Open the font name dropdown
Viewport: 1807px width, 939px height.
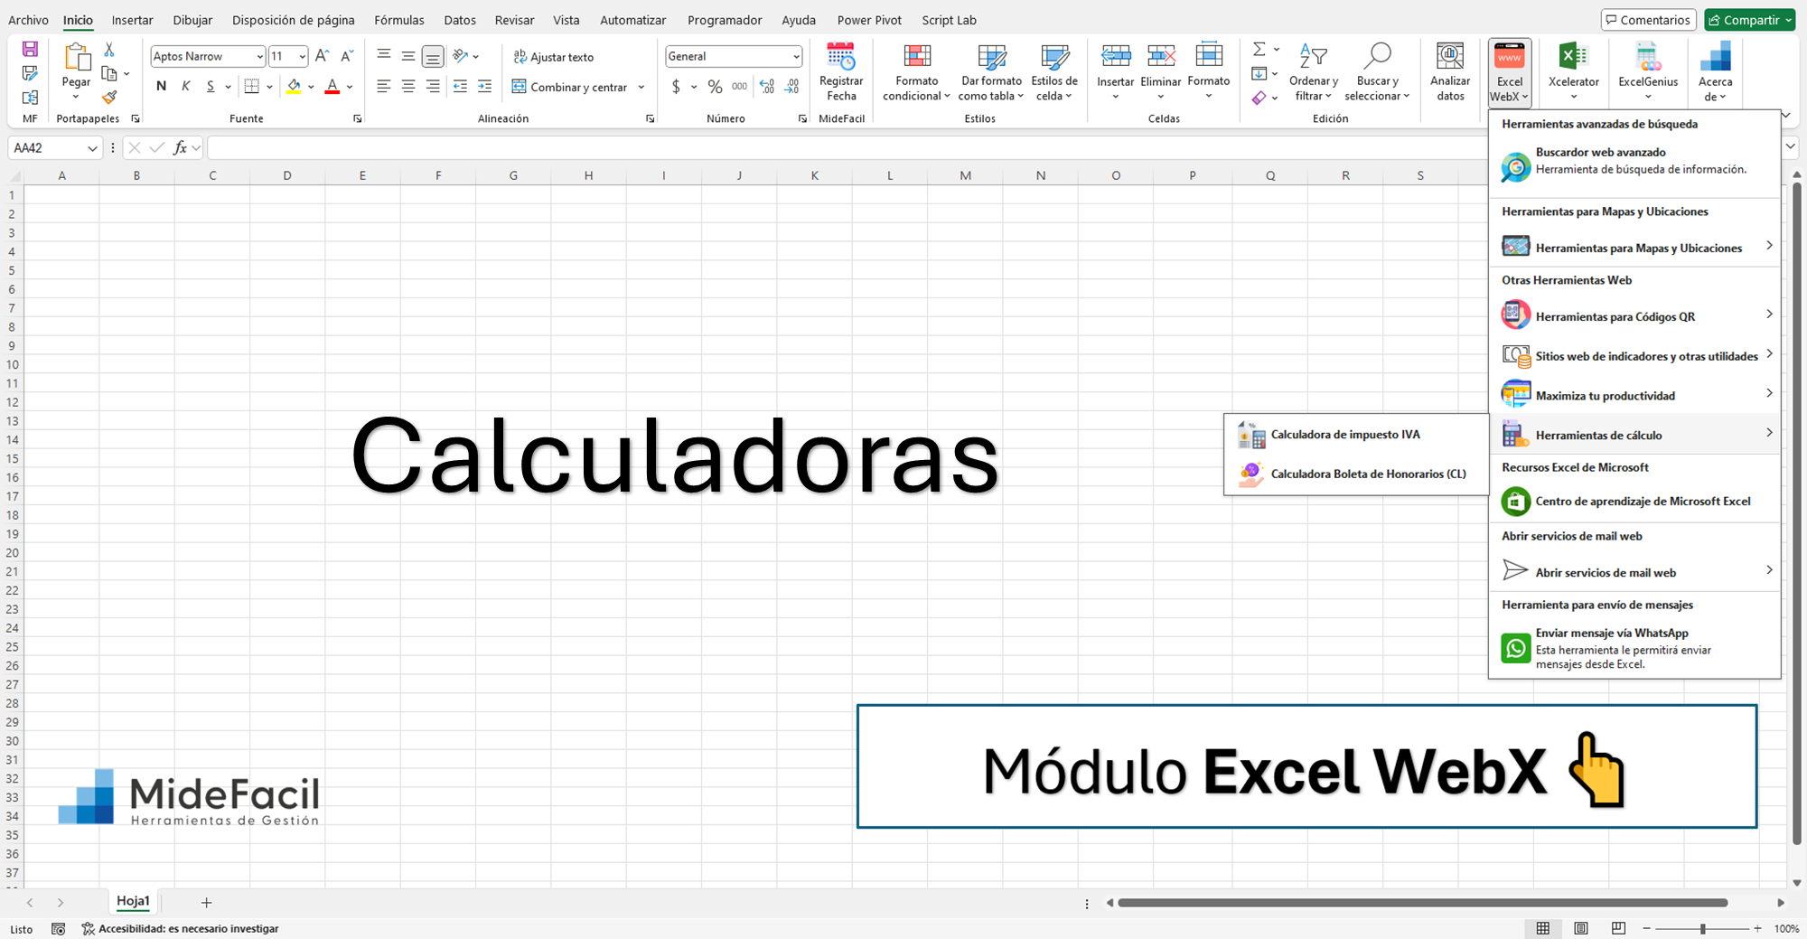pos(259,57)
